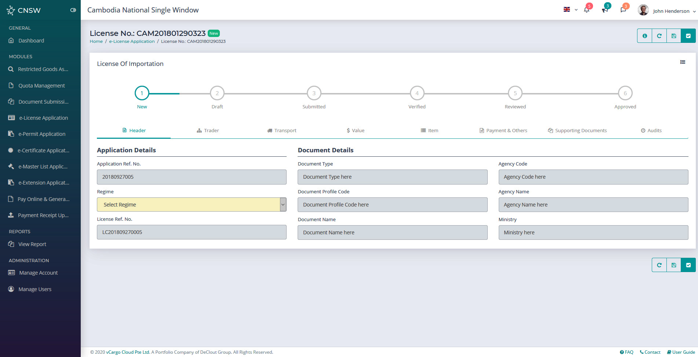Open the announcements megaphone icon
Screen dimensions: 698x357
click(605, 10)
